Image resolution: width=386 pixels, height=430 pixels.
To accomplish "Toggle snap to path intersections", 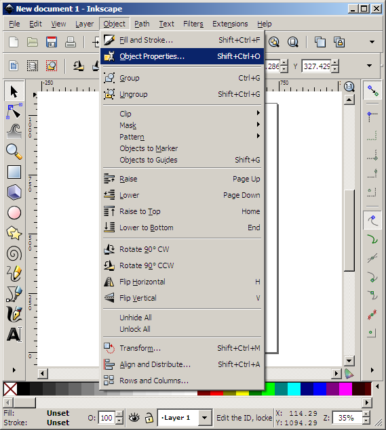I will (x=373, y=258).
